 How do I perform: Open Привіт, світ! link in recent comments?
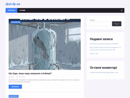pyautogui.click(x=114, y=72)
